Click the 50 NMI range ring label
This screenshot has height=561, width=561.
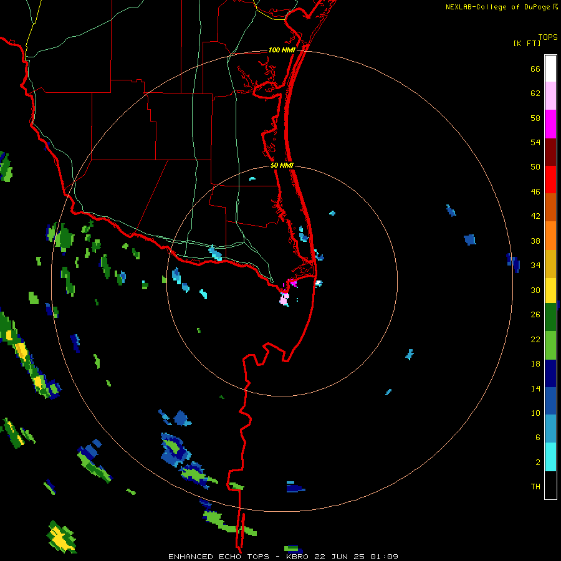coord(282,165)
